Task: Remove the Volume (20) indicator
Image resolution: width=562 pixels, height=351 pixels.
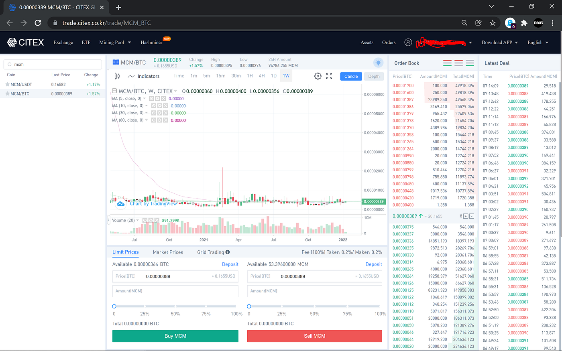Action: pos(157,220)
